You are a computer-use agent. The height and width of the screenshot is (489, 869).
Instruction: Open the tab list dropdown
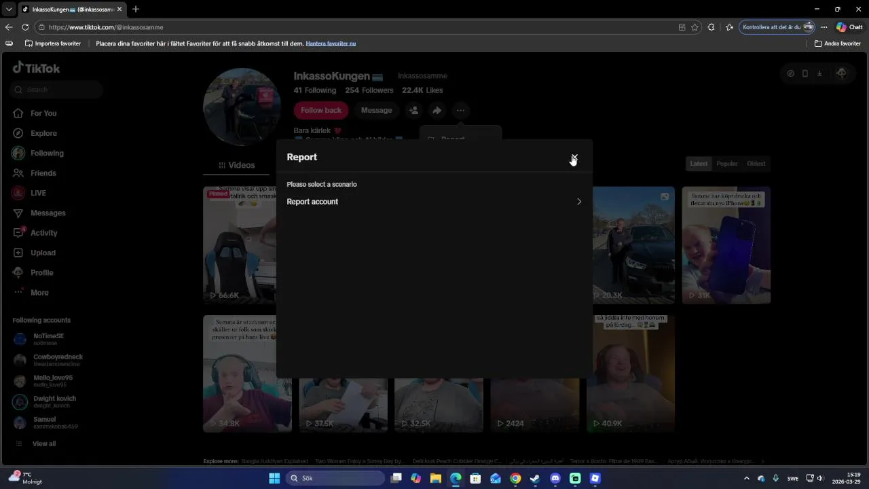click(9, 9)
